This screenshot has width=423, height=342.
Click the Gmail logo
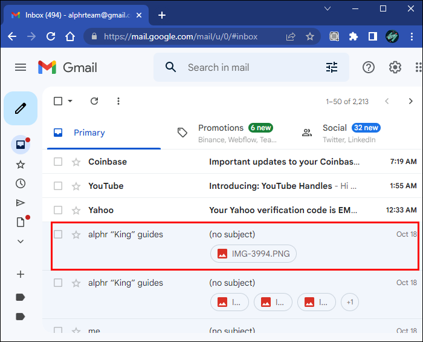coord(68,67)
